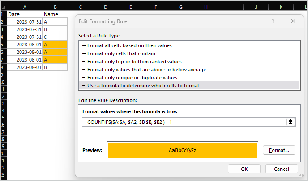Image resolution: width=308 pixels, height=181 pixels.
Task: Select column B header
Action: pyautogui.click(x=55, y=7)
